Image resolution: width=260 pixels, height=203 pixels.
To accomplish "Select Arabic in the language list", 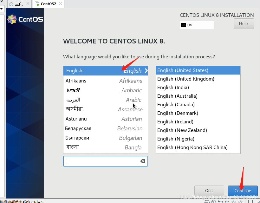I will (x=106, y=100).
